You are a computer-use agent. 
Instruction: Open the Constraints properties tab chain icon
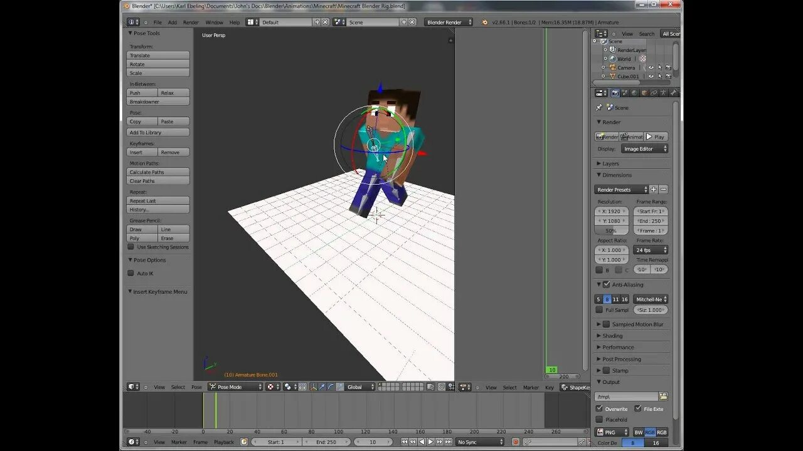click(x=654, y=93)
